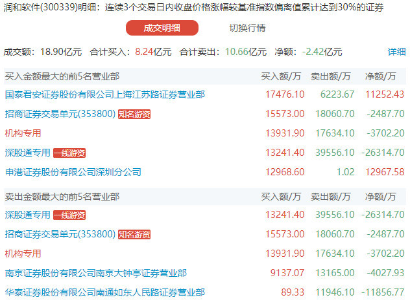Click the 一线游资 badge in the buy list
The width and height of the screenshot is (410, 304).
(x=69, y=153)
